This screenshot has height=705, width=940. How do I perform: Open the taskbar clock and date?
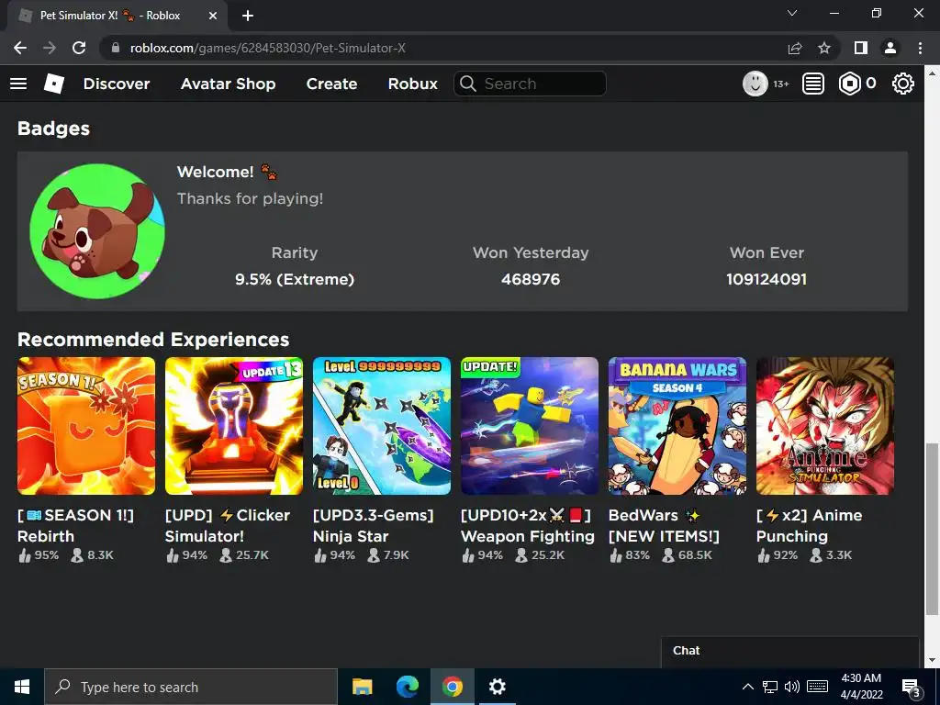[x=861, y=687]
